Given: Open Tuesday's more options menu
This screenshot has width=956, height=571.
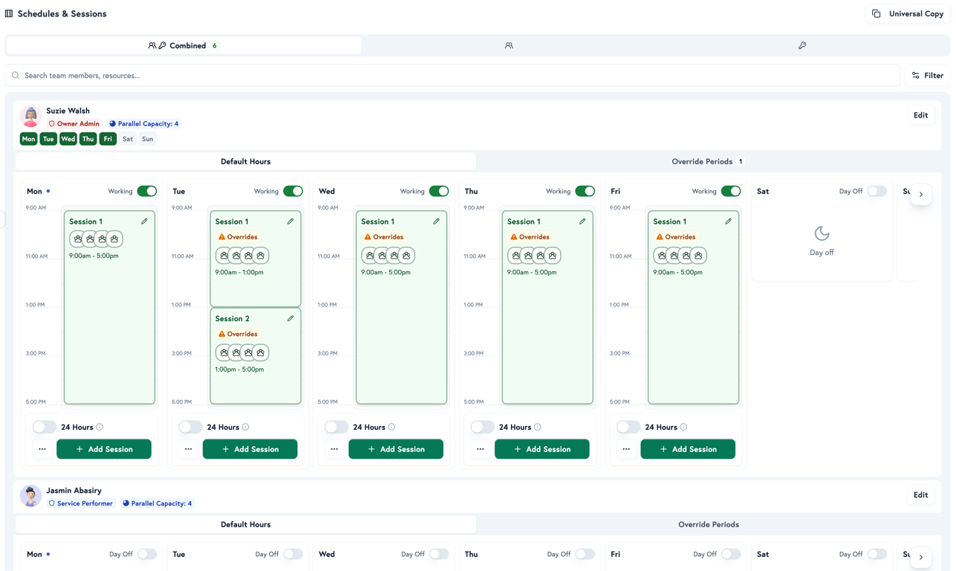Looking at the screenshot, I should (x=188, y=449).
